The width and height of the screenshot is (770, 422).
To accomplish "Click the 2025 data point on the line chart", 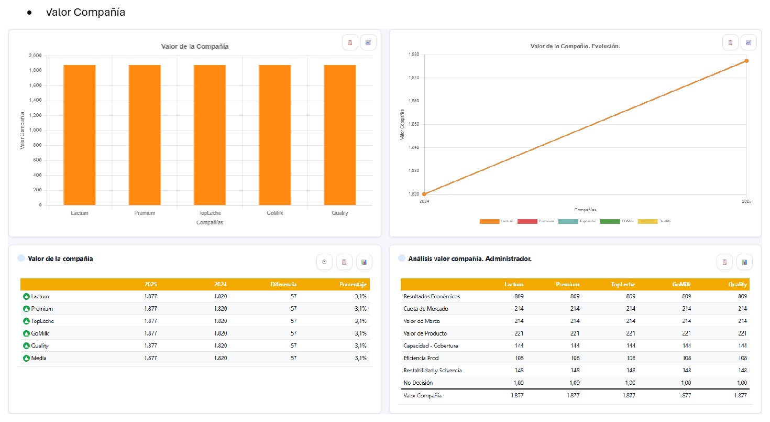I will point(746,61).
